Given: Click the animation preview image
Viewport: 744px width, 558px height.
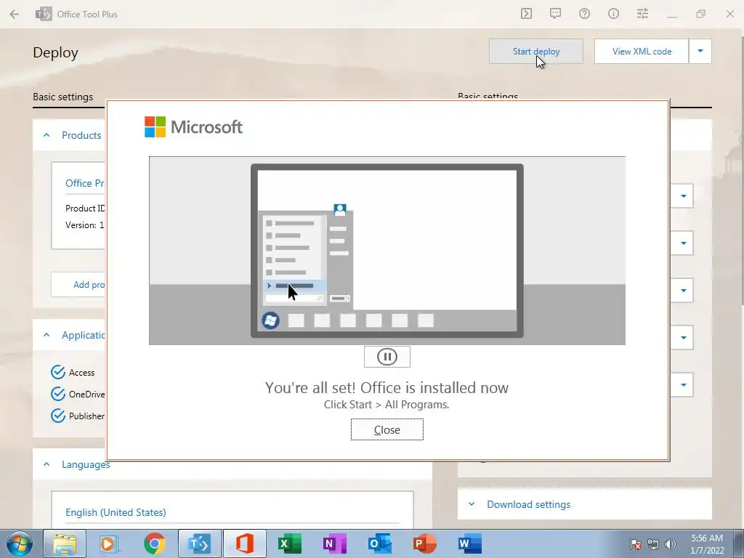Looking at the screenshot, I should (387, 251).
